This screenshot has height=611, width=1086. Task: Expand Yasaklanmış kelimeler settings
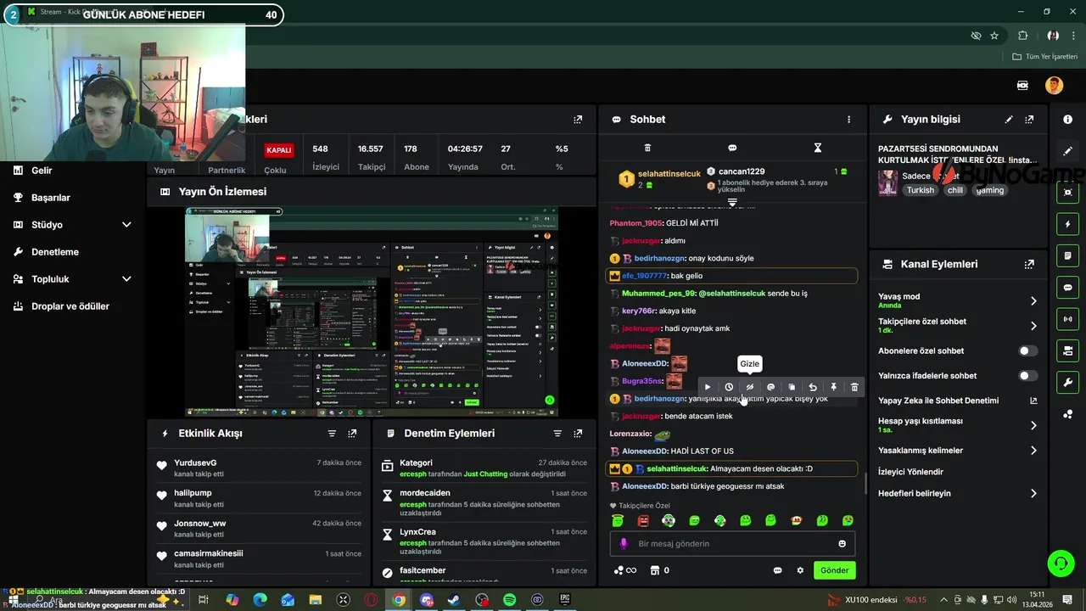tap(1033, 451)
